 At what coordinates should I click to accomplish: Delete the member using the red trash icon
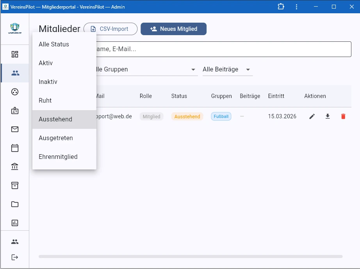[x=343, y=116]
